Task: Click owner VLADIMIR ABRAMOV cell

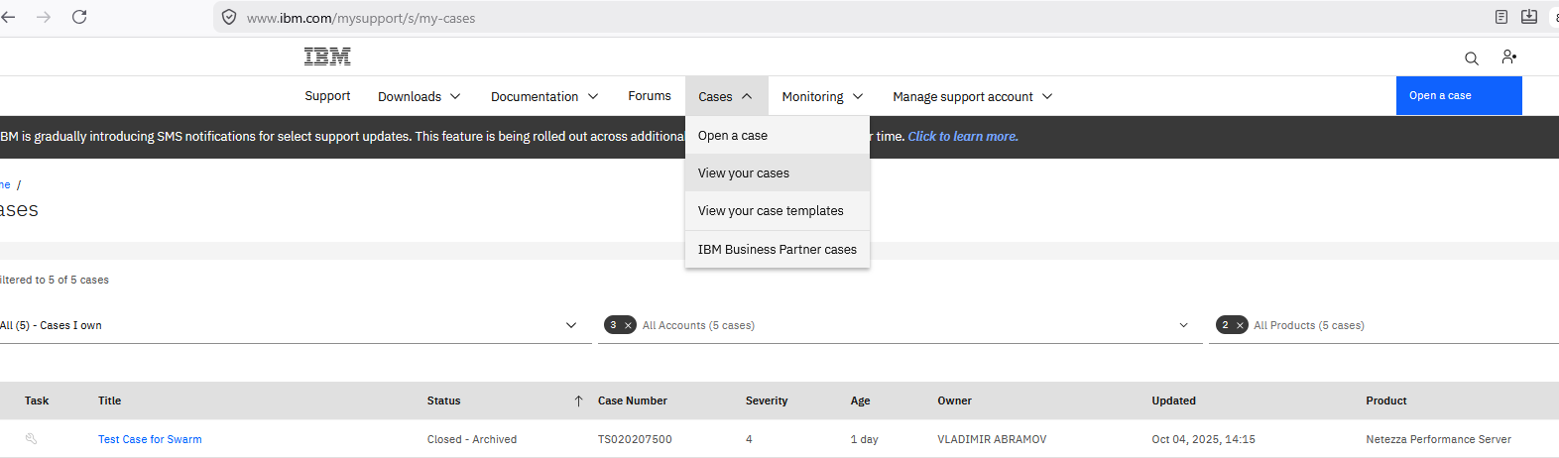Action: coord(992,439)
